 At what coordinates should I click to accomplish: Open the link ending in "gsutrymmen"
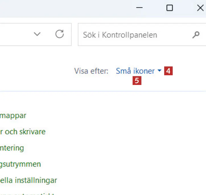coord(20,164)
